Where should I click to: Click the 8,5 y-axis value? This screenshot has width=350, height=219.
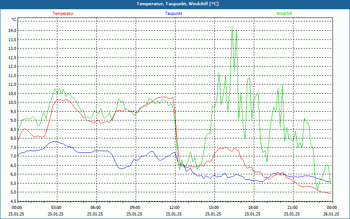click(14, 129)
